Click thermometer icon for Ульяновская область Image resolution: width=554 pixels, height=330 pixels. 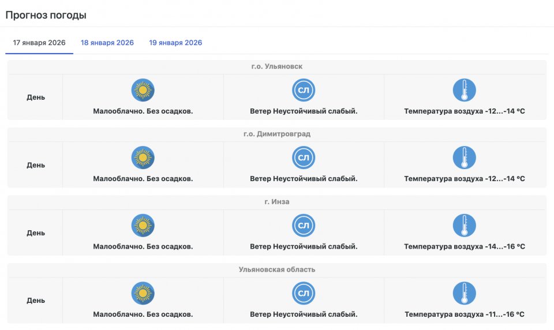[464, 293]
